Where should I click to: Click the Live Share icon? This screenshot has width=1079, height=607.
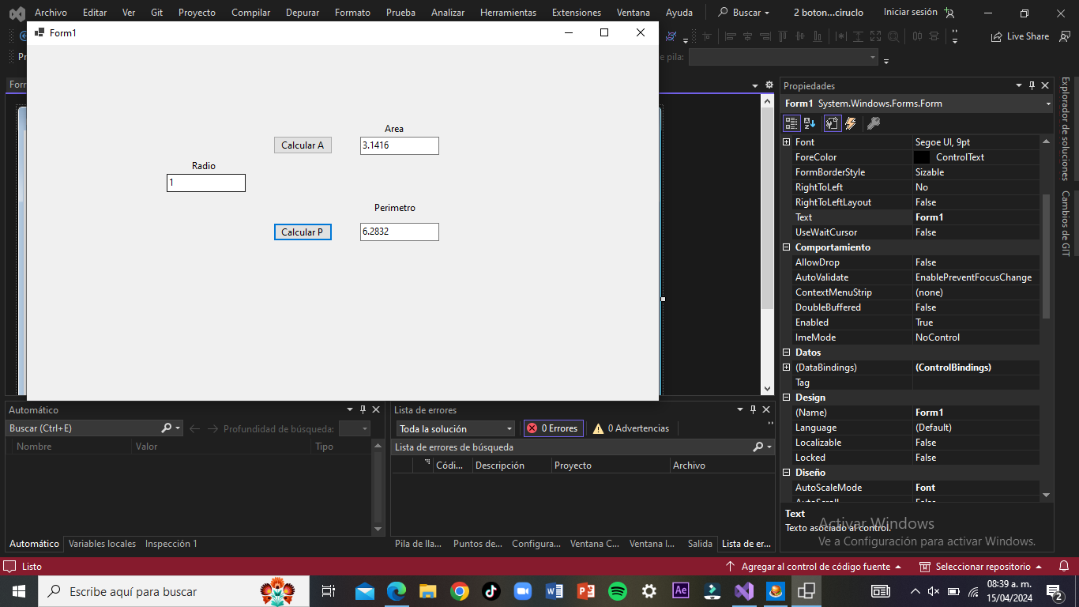pos(997,36)
